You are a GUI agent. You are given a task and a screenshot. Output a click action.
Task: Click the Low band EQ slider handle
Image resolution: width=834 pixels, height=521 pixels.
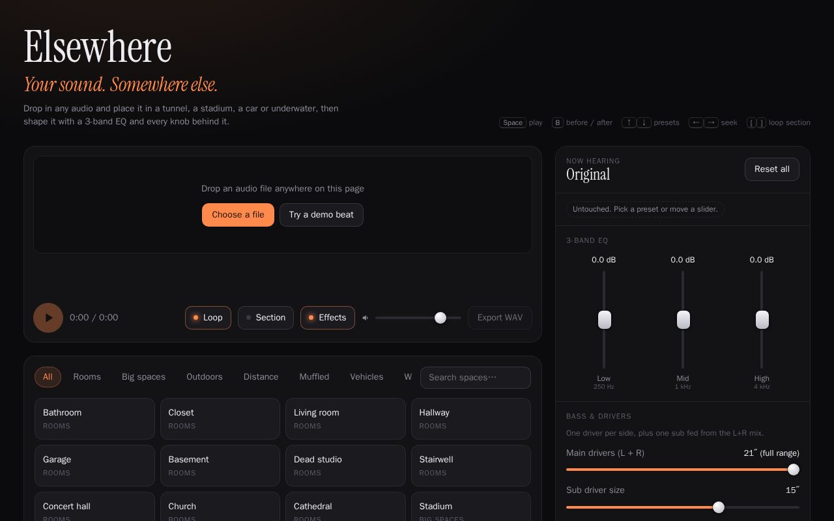point(605,320)
